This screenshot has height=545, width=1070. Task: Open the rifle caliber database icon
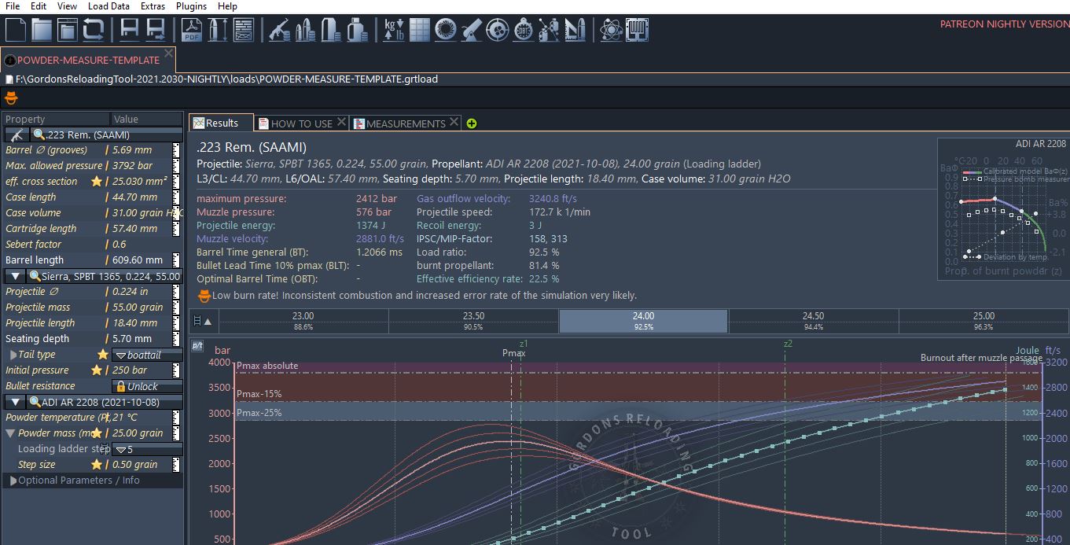tap(279, 30)
